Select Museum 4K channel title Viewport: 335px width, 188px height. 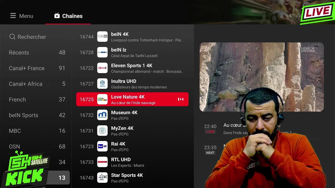tap(124, 113)
